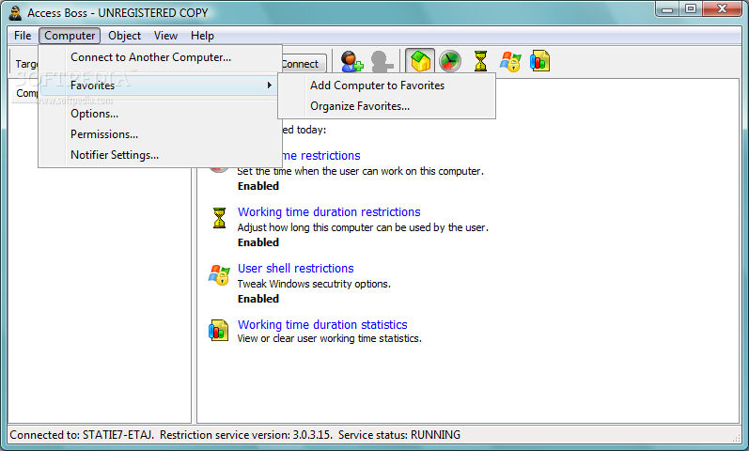Click 'View or clear user working time statistics.'
The height and width of the screenshot is (451, 749).
(330, 338)
